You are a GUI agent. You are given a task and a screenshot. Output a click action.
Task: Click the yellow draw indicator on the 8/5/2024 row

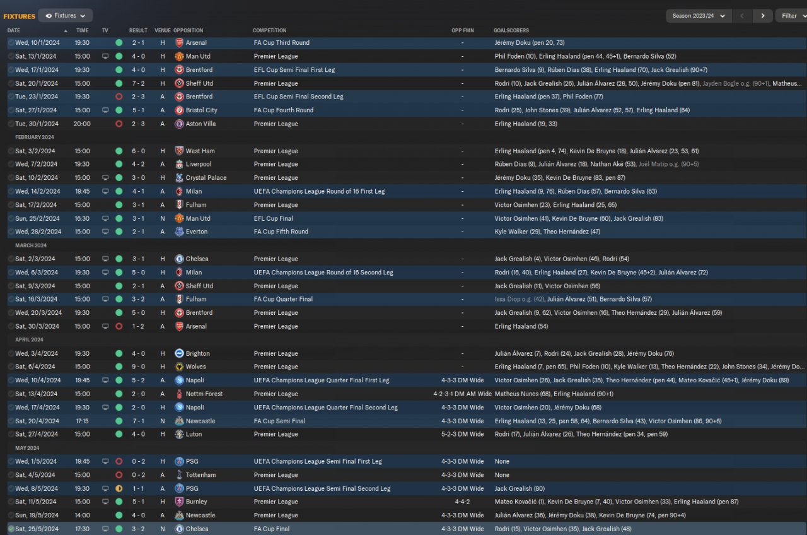pyautogui.click(x=119, y=488)
